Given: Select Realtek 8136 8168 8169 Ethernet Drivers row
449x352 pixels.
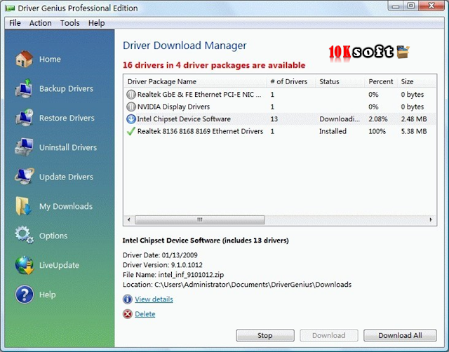Looking at the screenshot, I should (280, 131).
